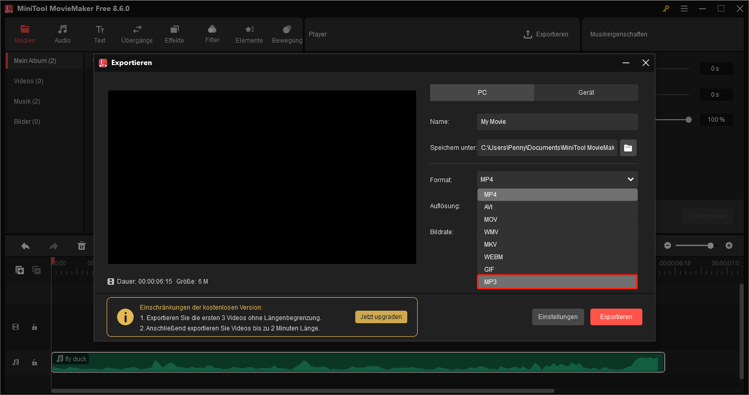The image size is (749, 395).
Task: Open the Bewegung motion tab
Action: tap(287, 34)
